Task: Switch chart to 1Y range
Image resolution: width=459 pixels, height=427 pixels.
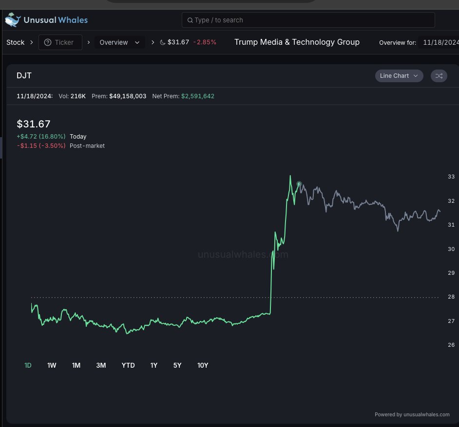Action: [153, 365]
